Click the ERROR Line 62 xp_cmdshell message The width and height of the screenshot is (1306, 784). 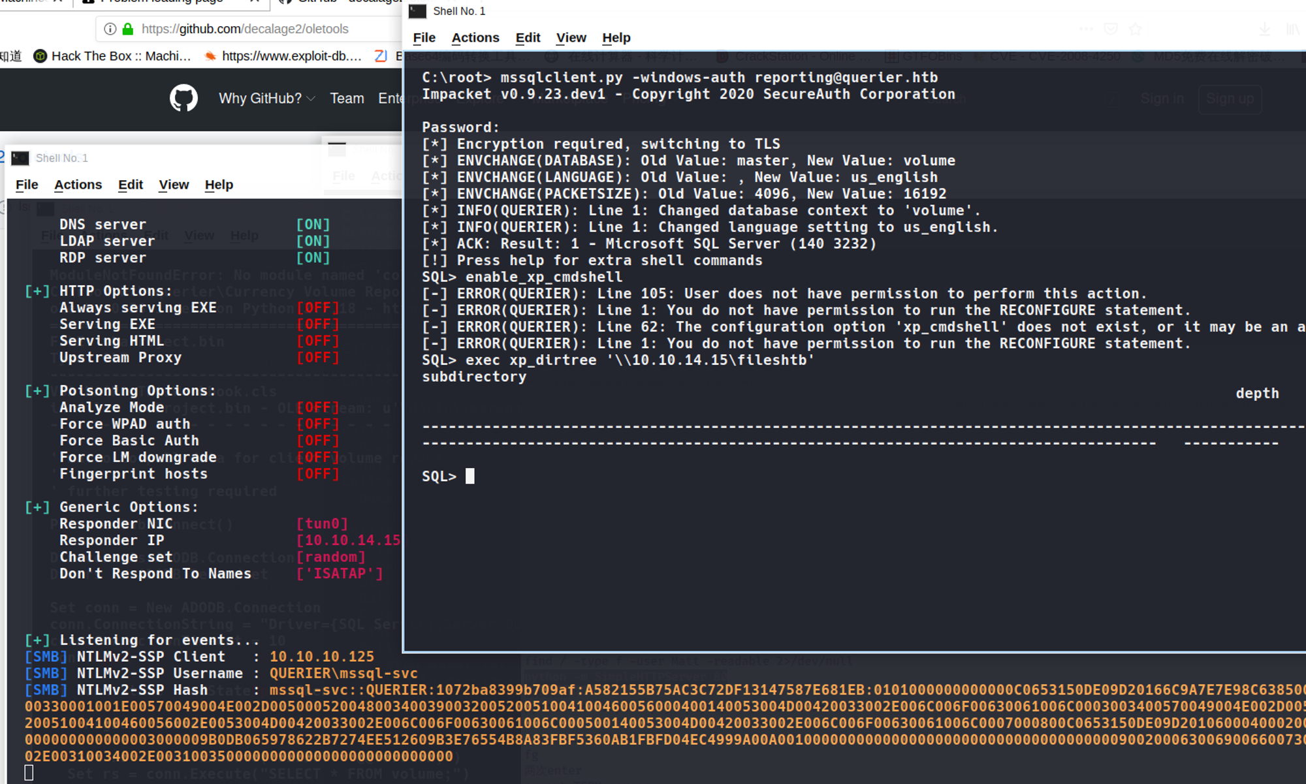tap(863, 327)
